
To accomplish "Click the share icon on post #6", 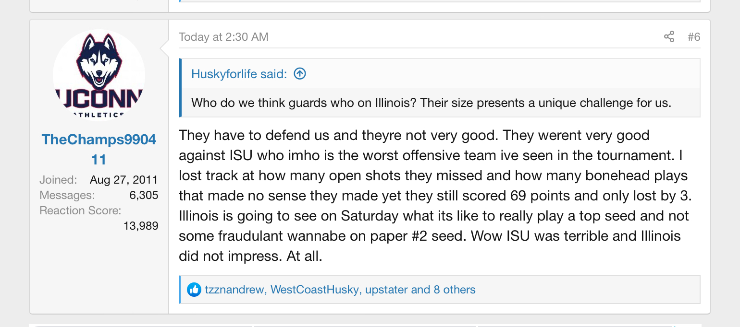I will coord(669,37).
